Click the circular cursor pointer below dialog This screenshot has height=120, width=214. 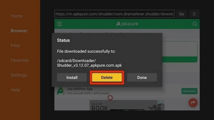point(110,98)
